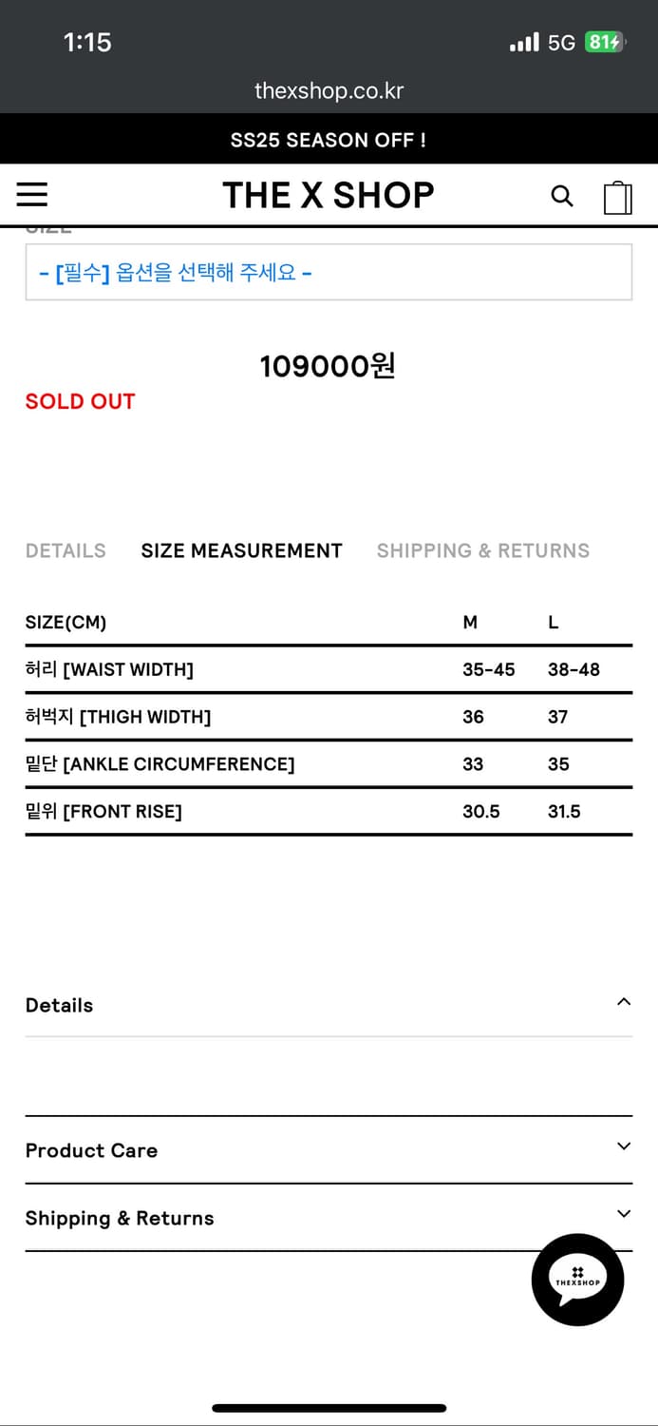This screenshot has height=1426, width=658.
Task: Tap the cellular signal bars icon
Action: pos(524,42)
